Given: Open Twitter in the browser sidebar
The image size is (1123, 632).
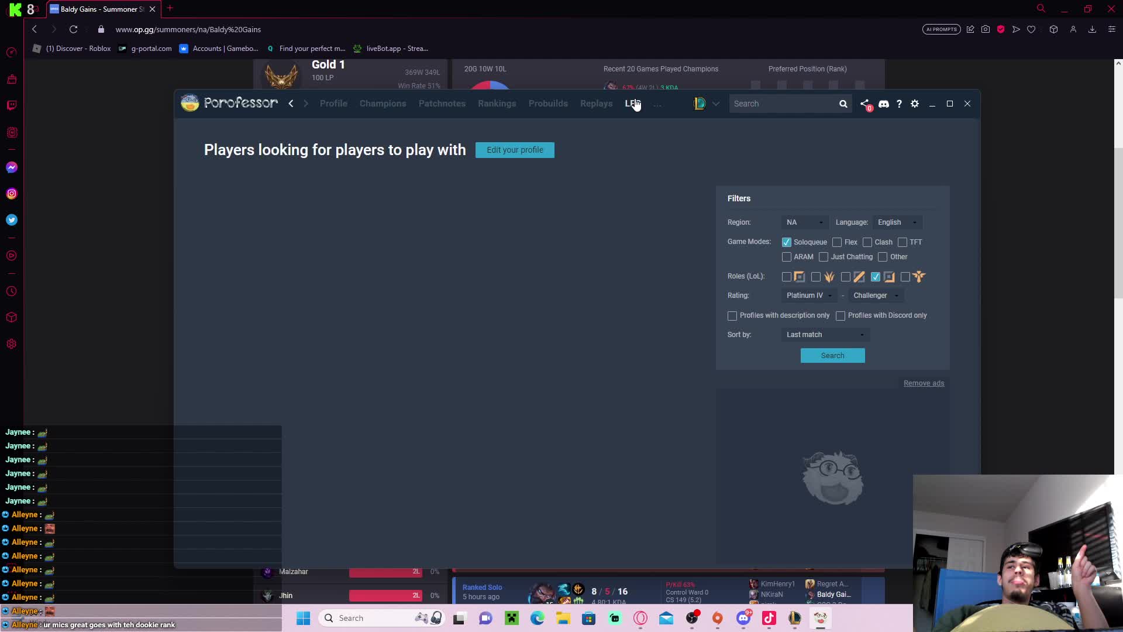Looking at the screenshot, I should click(12, 220).
